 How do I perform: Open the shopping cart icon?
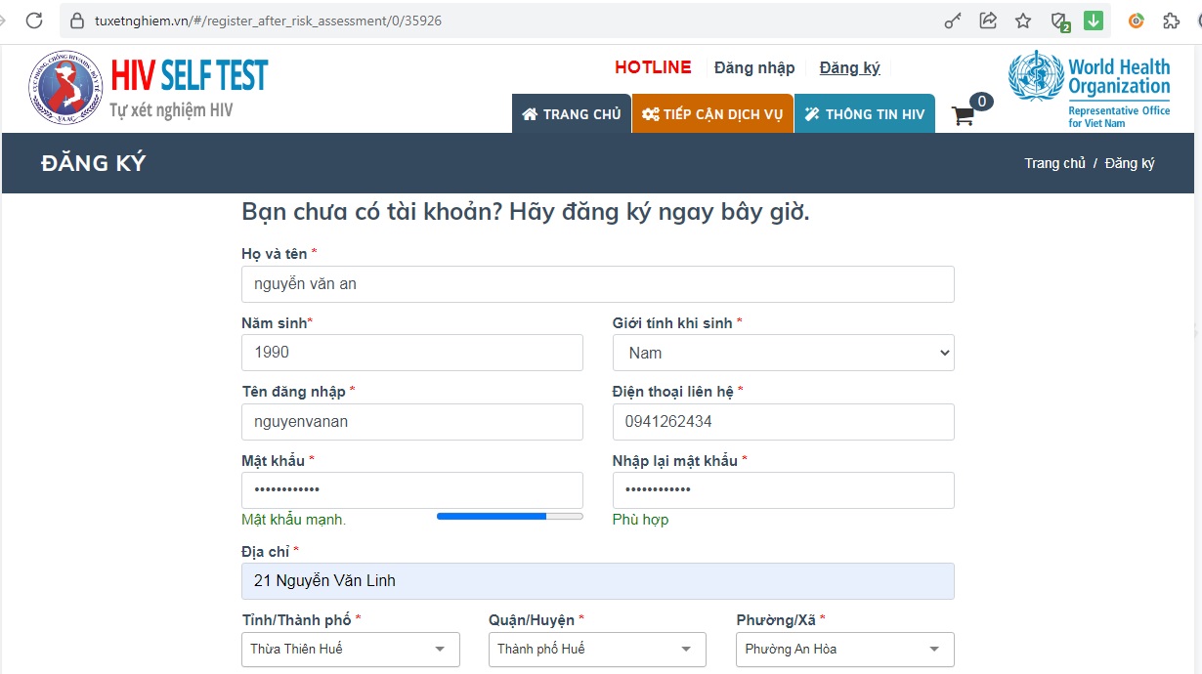pyautogui.click(x=965, y=115)
